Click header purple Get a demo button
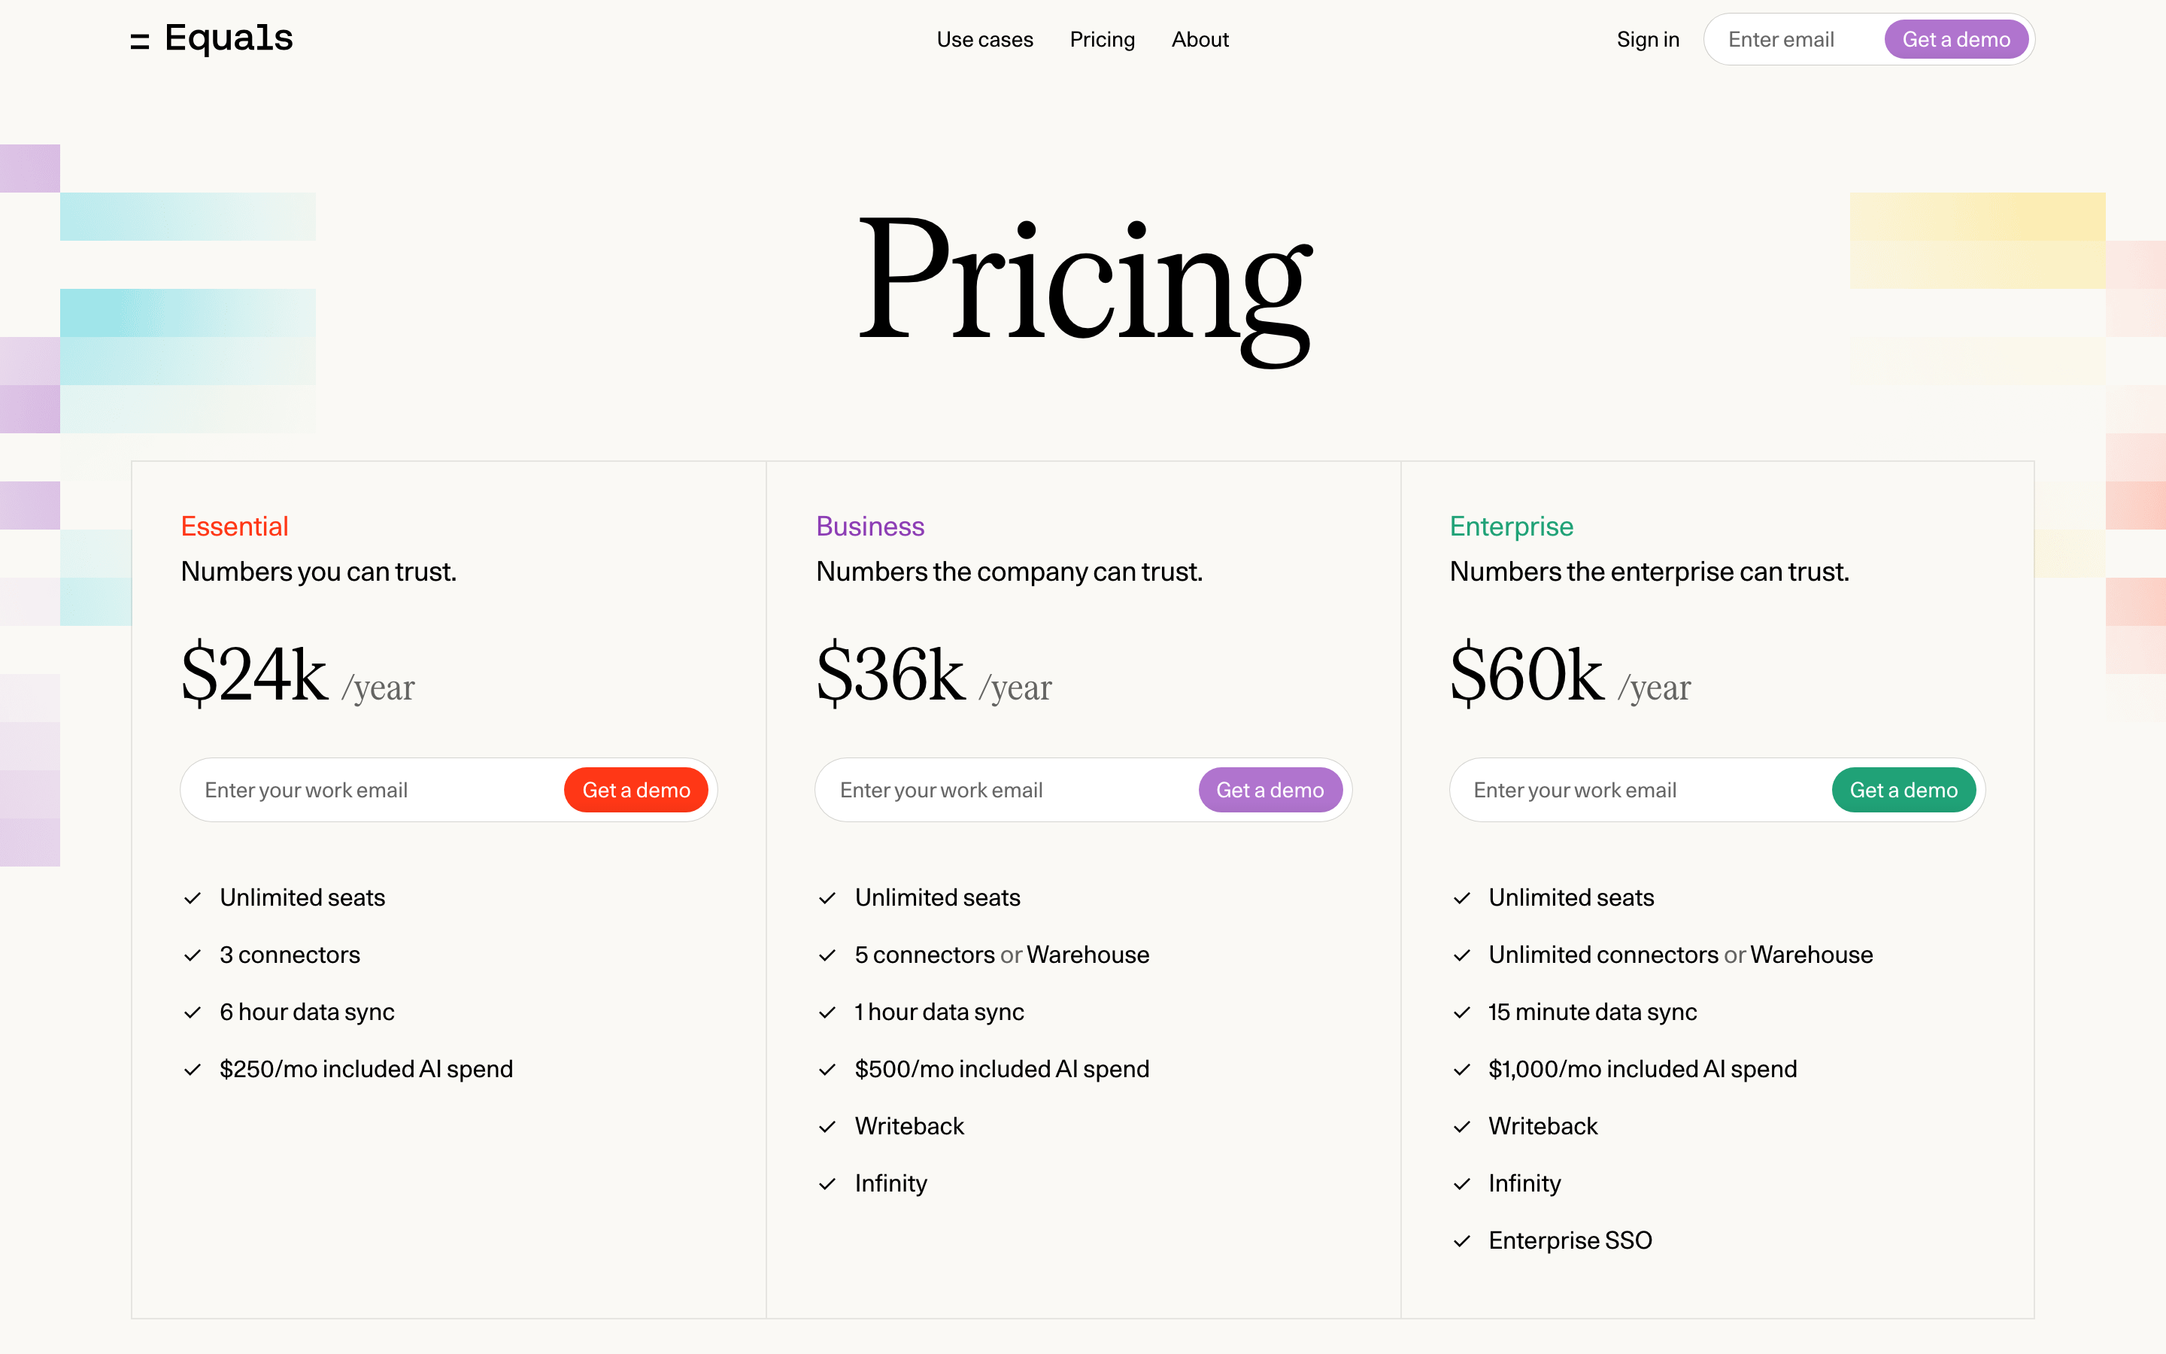 tap(1955, 39)
